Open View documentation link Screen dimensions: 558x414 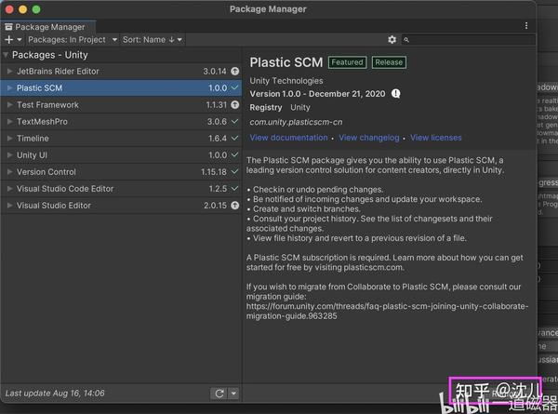coord(288,138)
